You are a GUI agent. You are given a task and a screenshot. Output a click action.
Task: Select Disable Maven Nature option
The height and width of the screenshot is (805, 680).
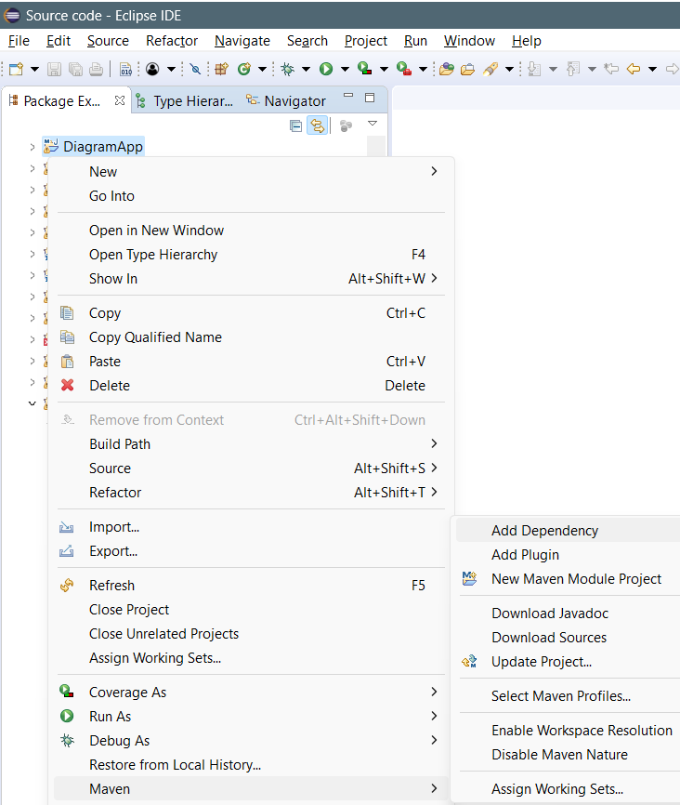[559, 755]
